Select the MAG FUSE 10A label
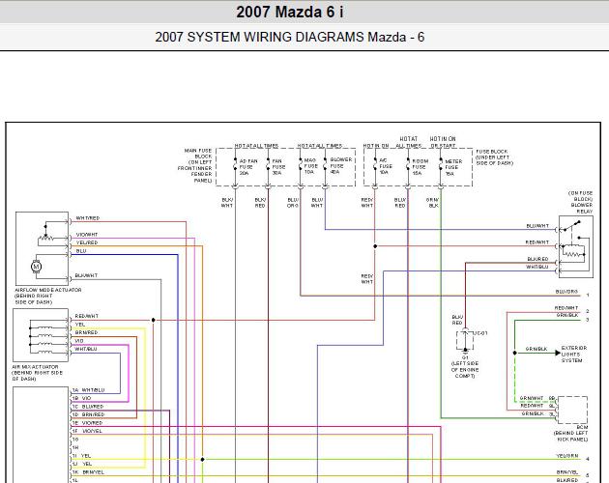The image size is (609, 483). [x=310, y=166]
